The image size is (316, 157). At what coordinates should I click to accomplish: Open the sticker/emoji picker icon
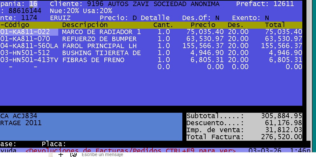click(74, 154)
